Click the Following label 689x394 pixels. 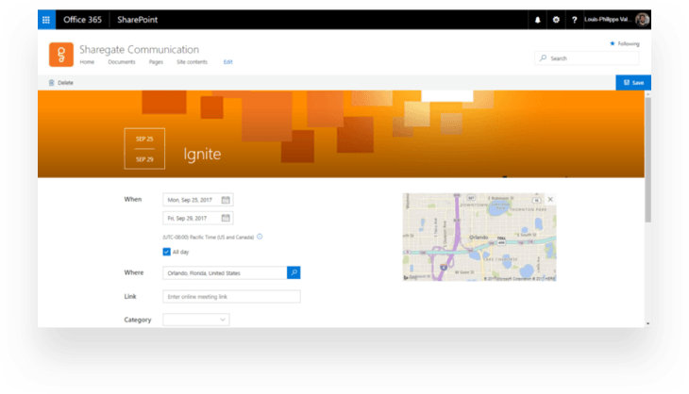(x=629, y=43)
